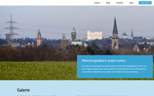The image size is (154, 96).
Task: Select the Über navigation link
Action: (131, 3)
